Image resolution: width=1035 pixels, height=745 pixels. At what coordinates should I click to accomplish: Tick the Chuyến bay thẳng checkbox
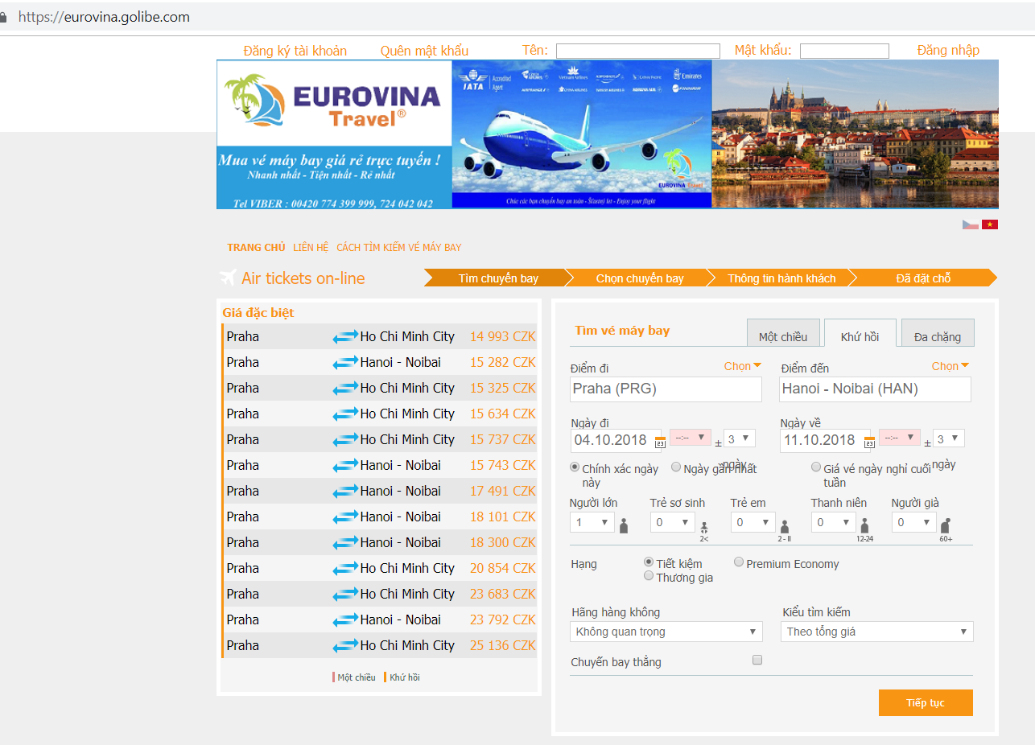(x=757, y=660)
